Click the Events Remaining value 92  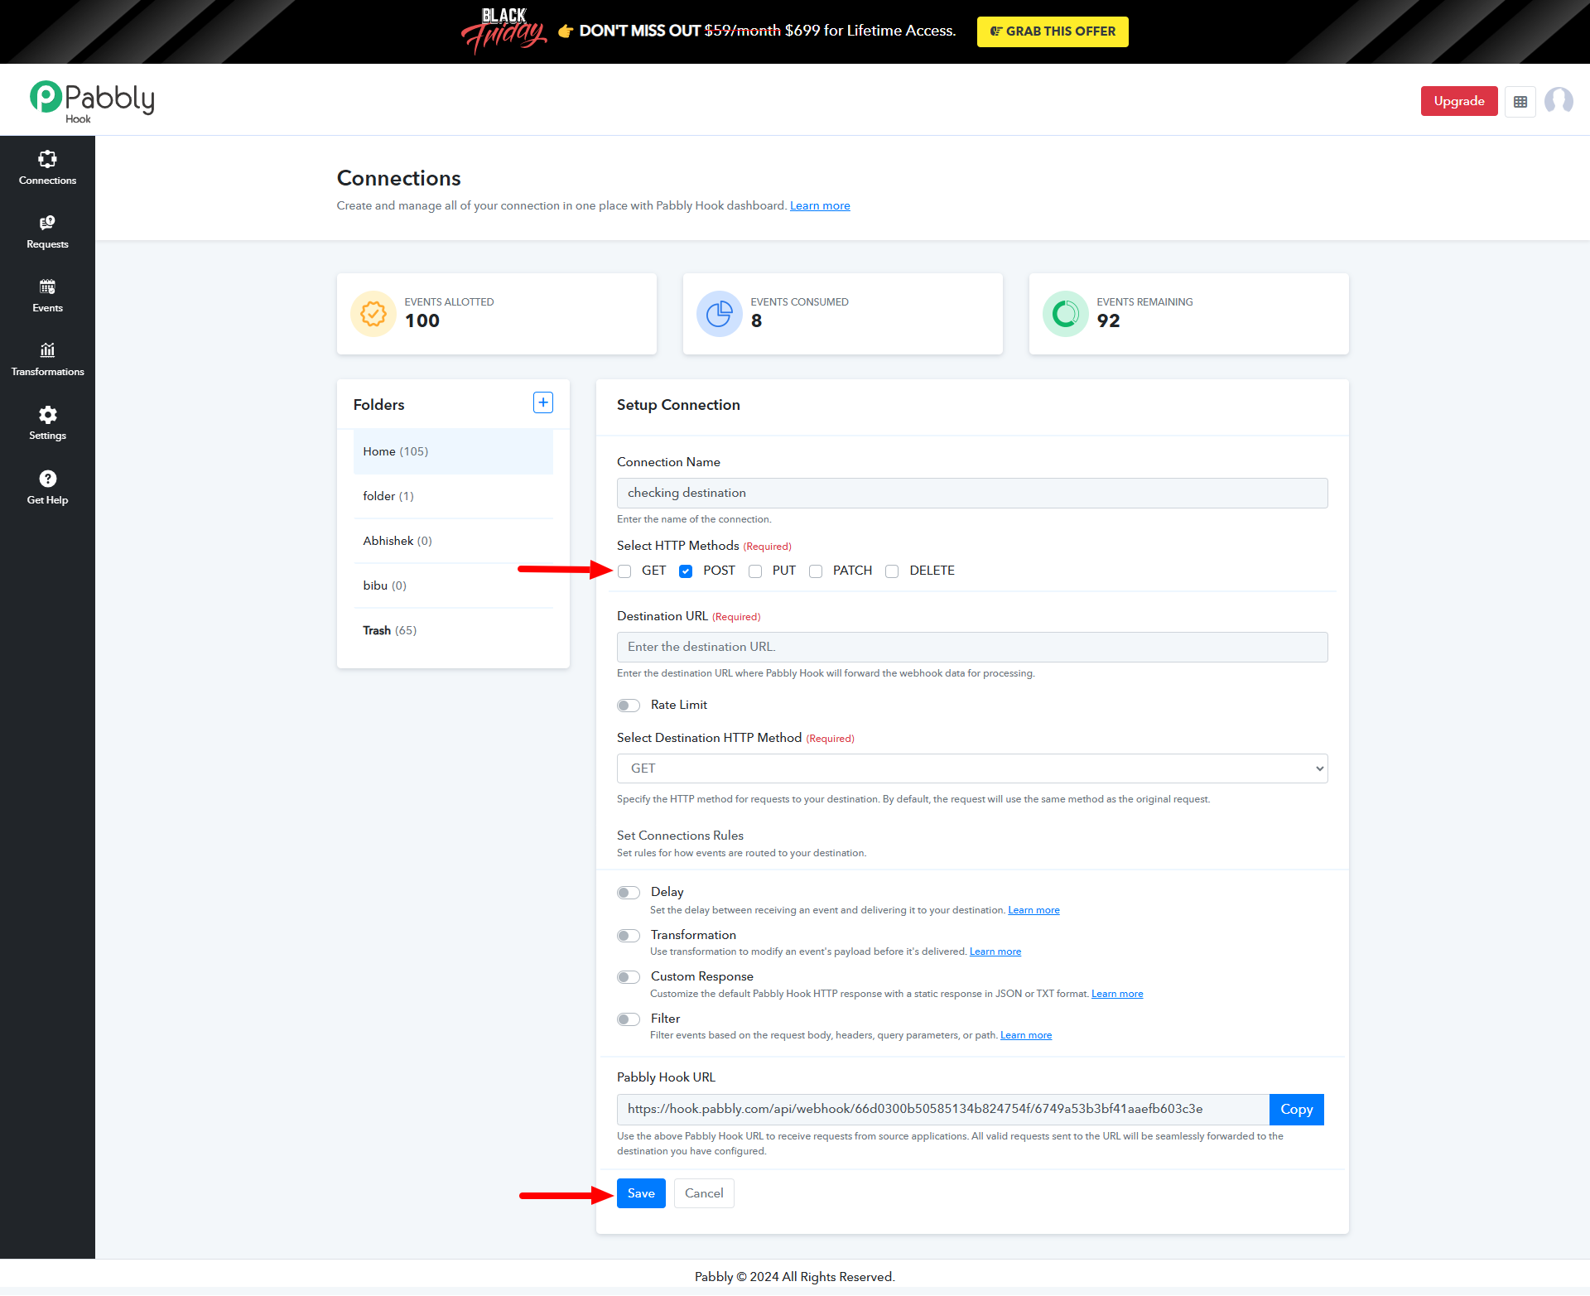[1108, 321]
